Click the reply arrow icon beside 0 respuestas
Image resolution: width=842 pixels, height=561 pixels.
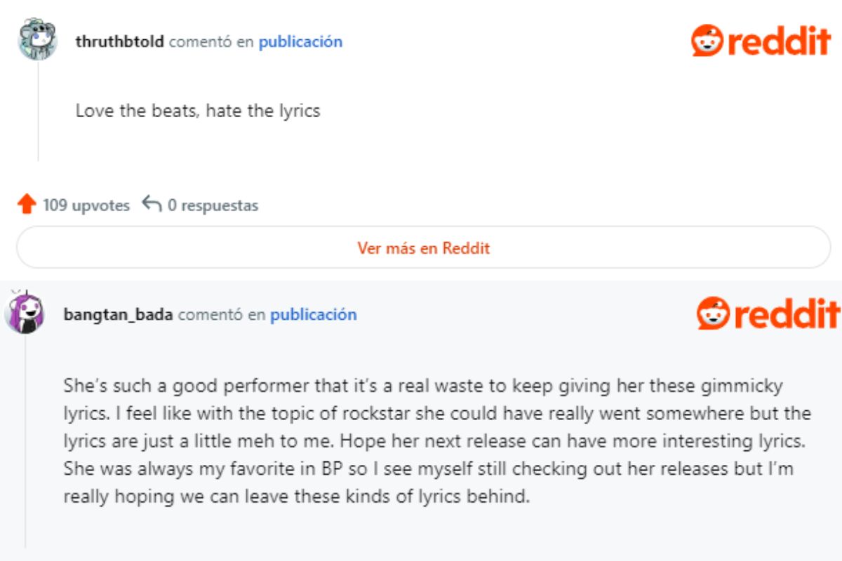(x=152, y=204)
